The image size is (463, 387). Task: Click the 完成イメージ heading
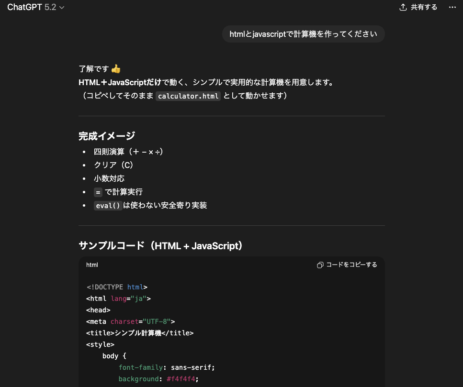pos(107,136)
